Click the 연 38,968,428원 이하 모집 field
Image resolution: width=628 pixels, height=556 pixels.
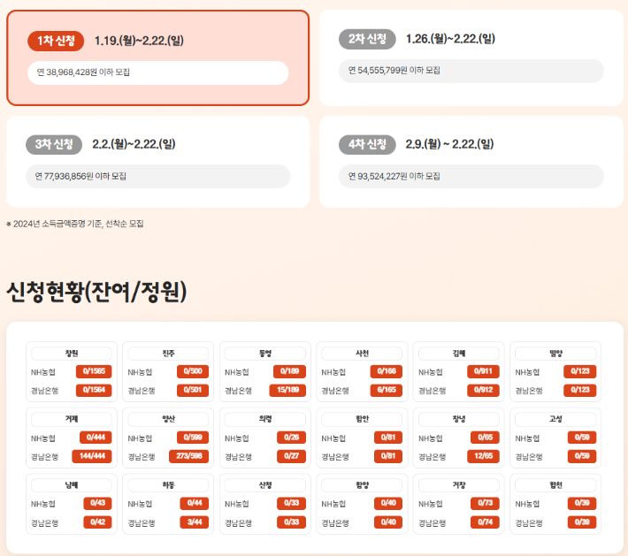coord(157,72)
